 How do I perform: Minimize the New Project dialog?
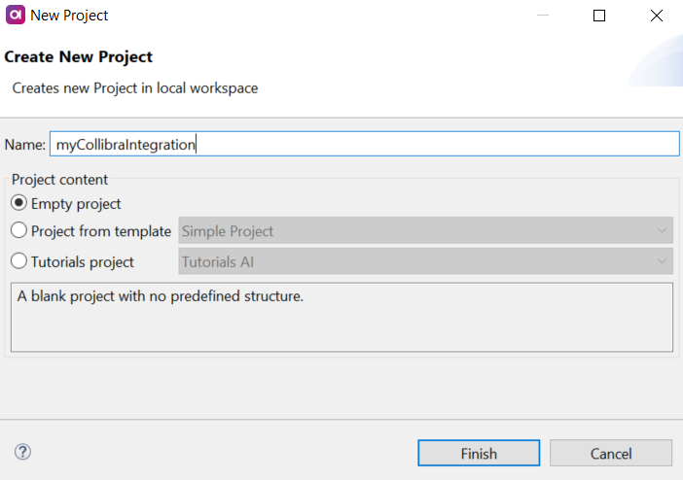[545, 16]
